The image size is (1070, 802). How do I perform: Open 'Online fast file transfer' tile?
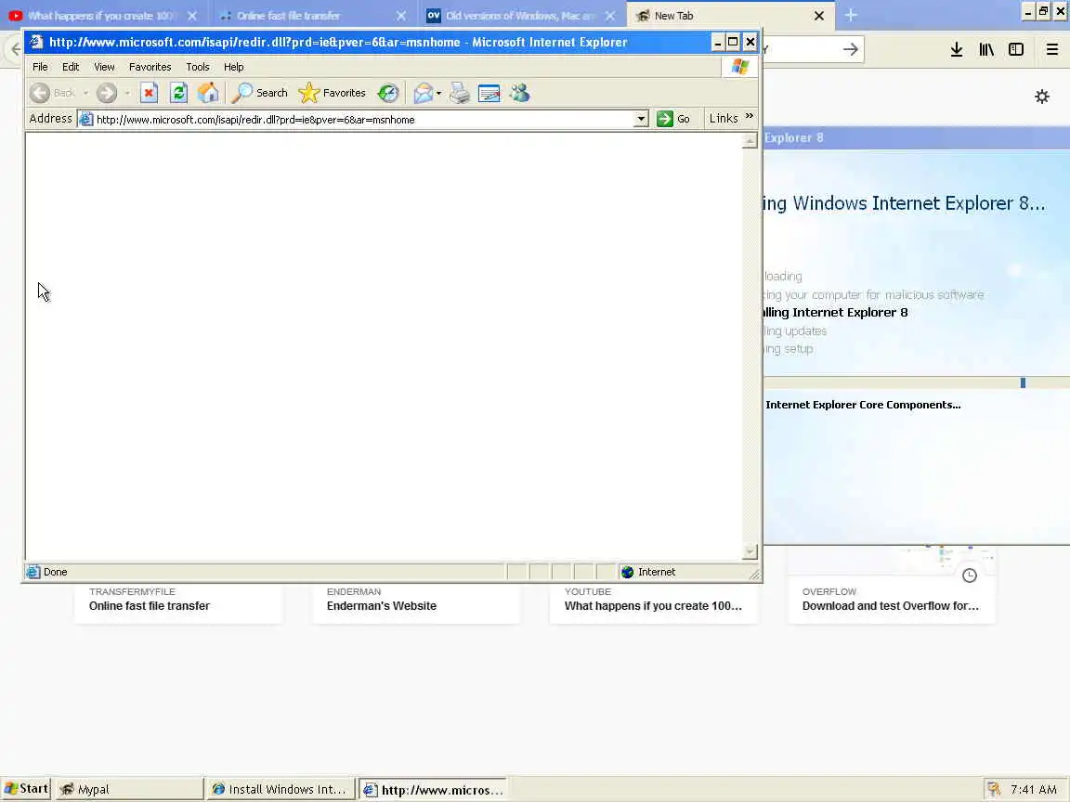click(178, 602)
